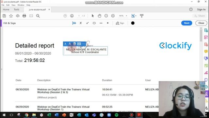Screen dimensions: 209x118
Task: Select the Add Text tool
Action: click(x=74, y=23)
